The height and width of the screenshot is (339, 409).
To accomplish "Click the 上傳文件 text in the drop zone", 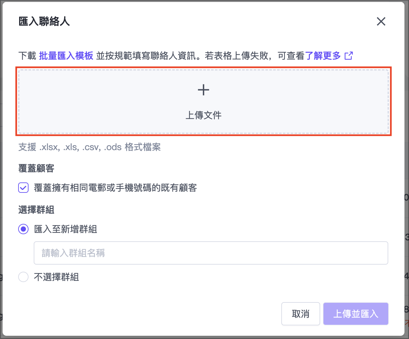I will (204, 115).
